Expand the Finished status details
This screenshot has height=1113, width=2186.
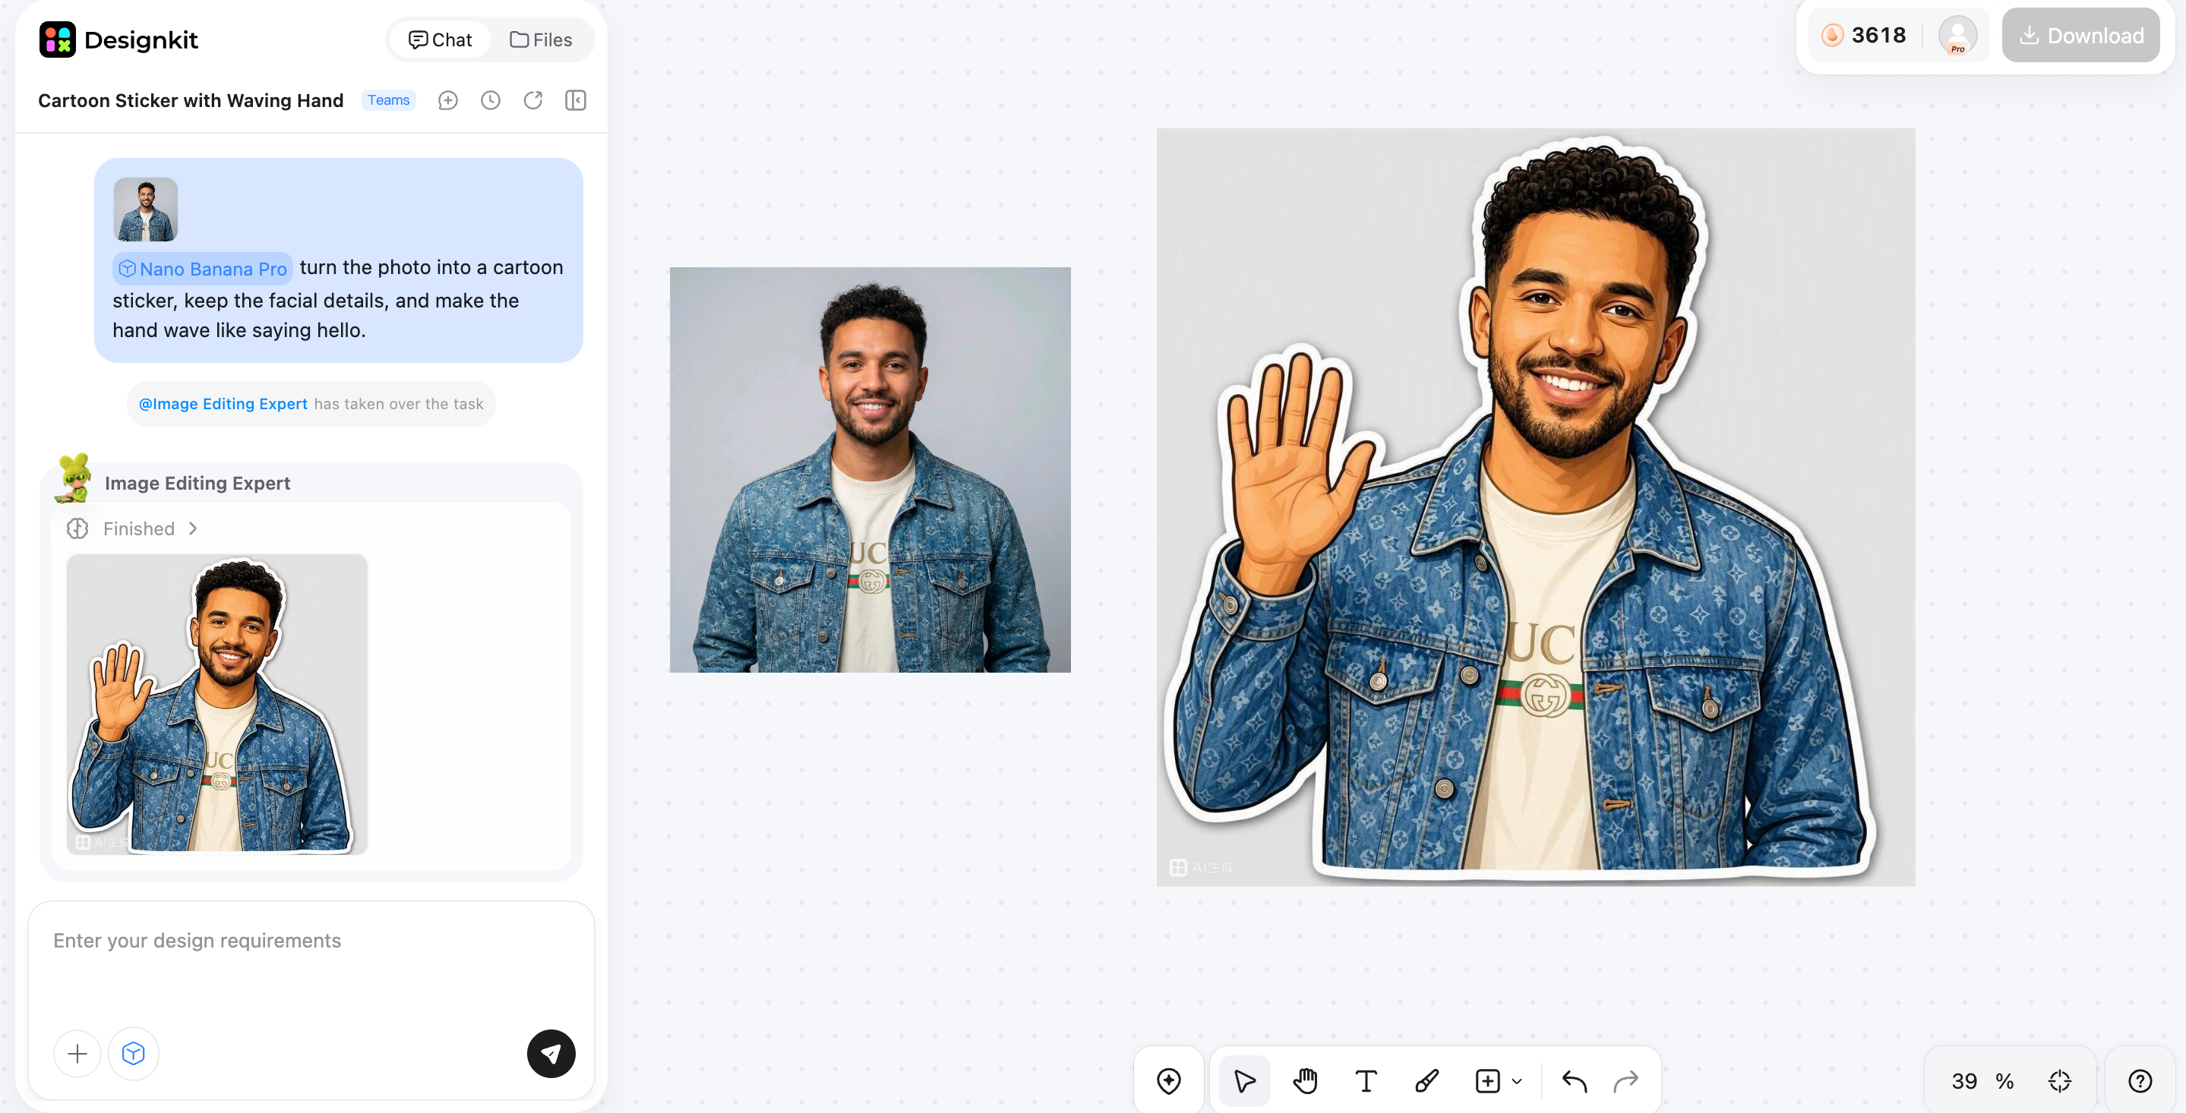[194, 528]
